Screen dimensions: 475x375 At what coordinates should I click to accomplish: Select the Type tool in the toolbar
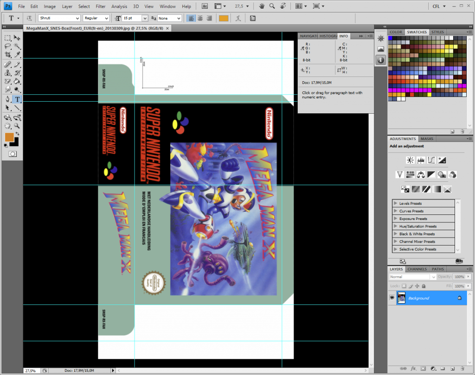[17, 98]
